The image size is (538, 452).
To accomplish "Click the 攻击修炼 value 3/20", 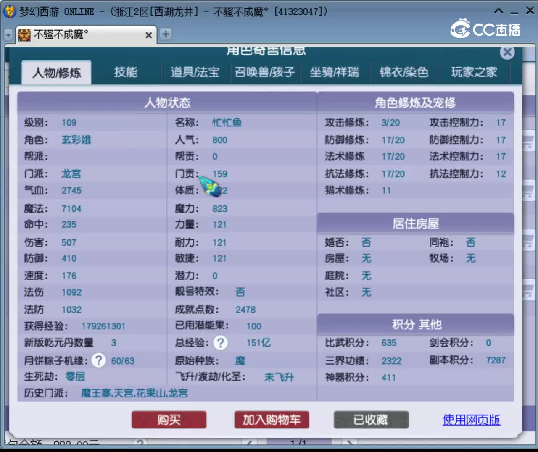I will tap(390, 123).
